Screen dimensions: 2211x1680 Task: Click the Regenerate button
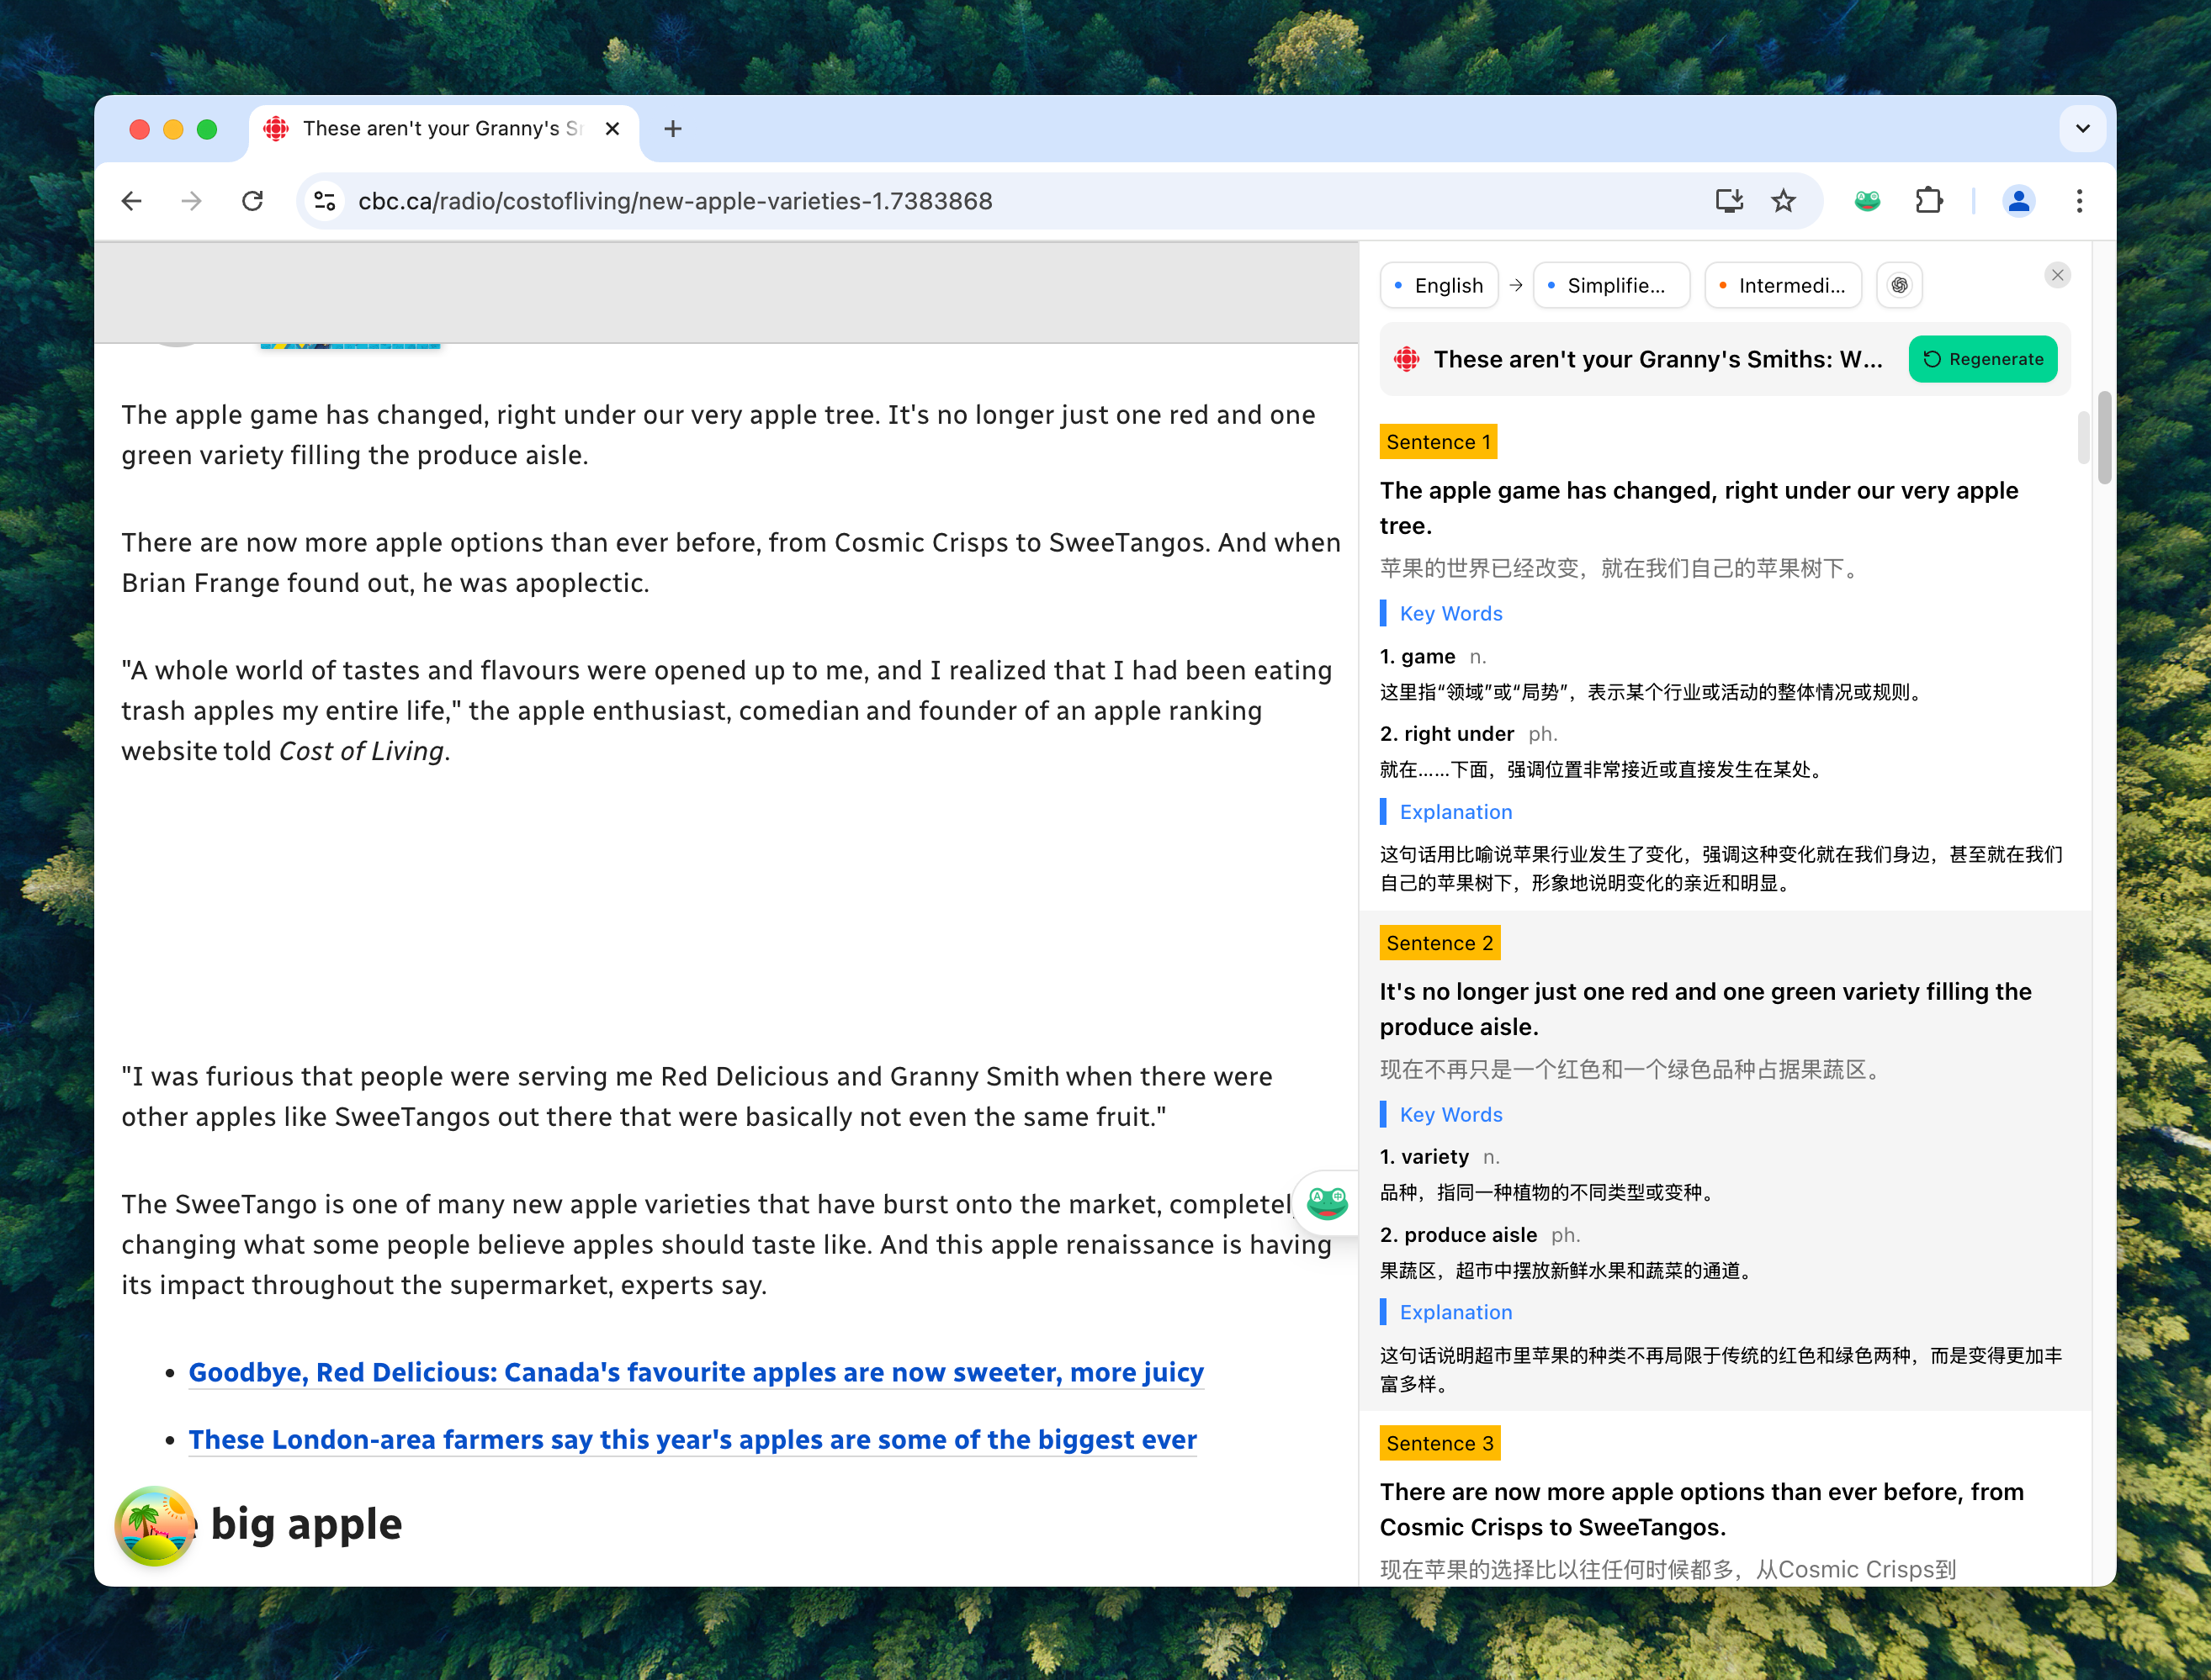point(1982,359)
